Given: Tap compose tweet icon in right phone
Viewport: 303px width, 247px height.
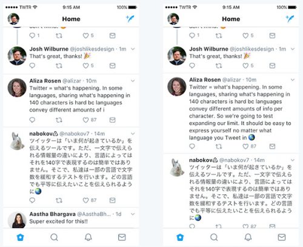Looking at the screenshot, I should click(x=290, y=19).
